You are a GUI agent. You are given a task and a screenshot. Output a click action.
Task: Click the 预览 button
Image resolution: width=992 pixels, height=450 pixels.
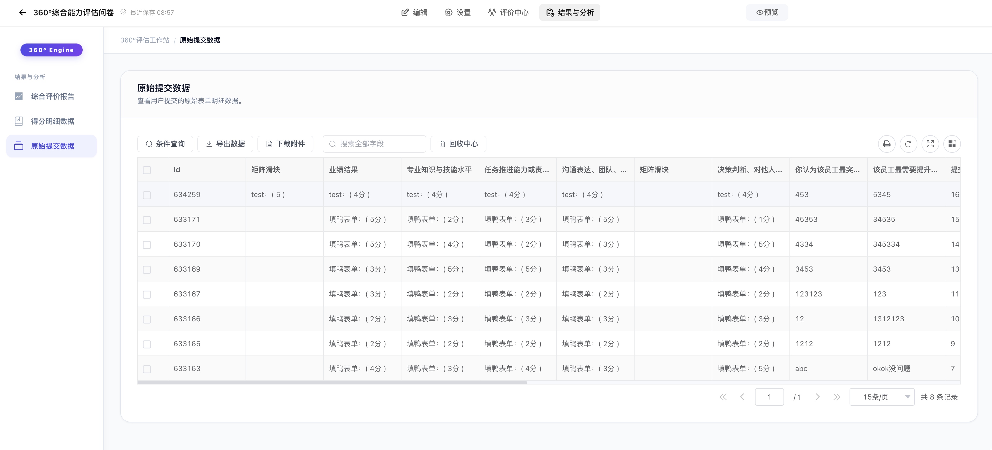pyautogui.click(x=767, y=12)
